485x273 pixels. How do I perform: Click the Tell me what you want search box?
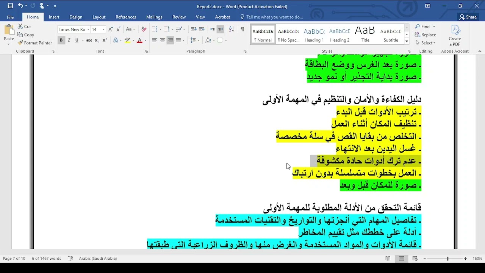[272, 17]
